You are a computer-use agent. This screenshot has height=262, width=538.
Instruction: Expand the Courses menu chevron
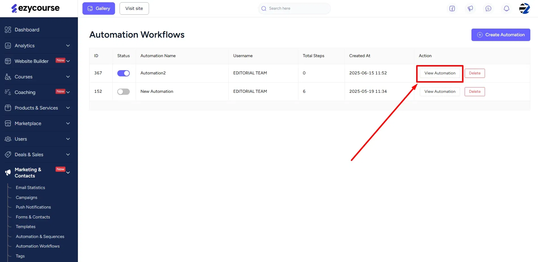[x=68, y=77]
